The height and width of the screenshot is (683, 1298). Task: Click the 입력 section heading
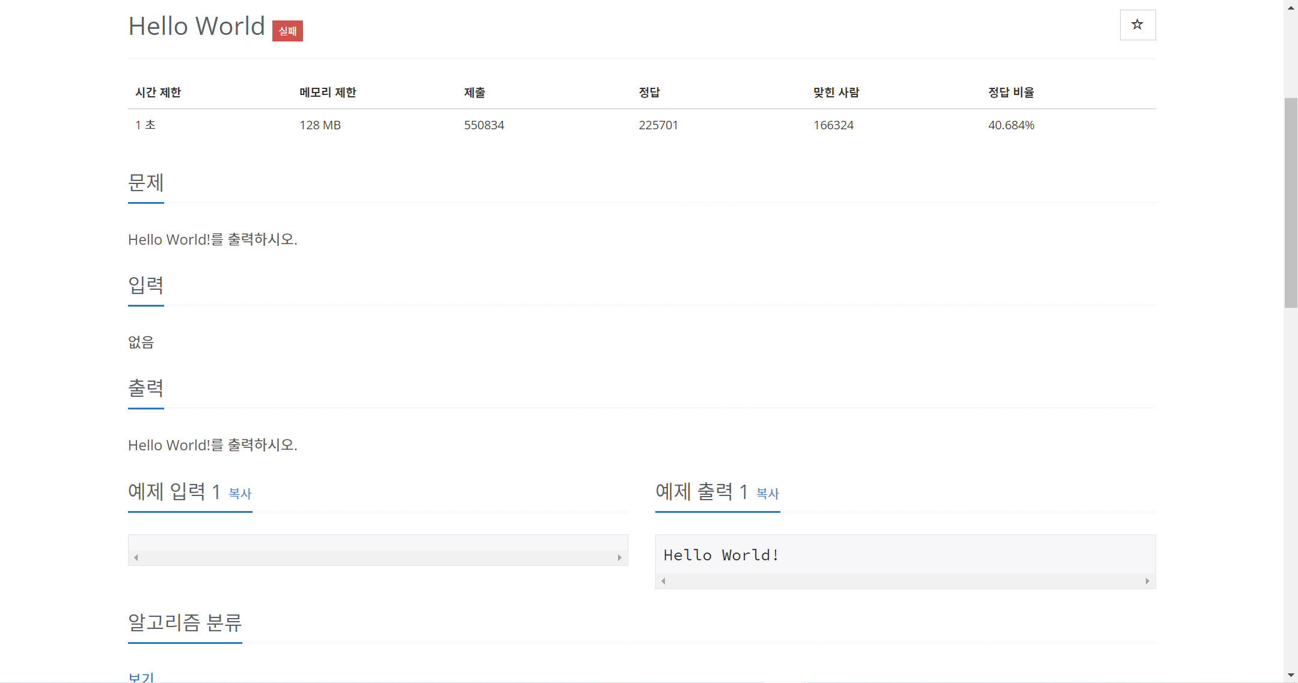[145, 285]
